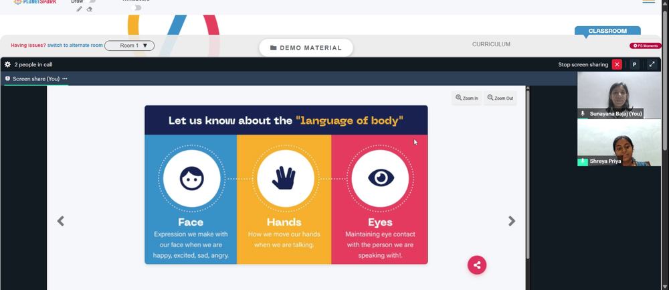
Task: Open the hamburger menu at top right
Action: coord(648,1)
